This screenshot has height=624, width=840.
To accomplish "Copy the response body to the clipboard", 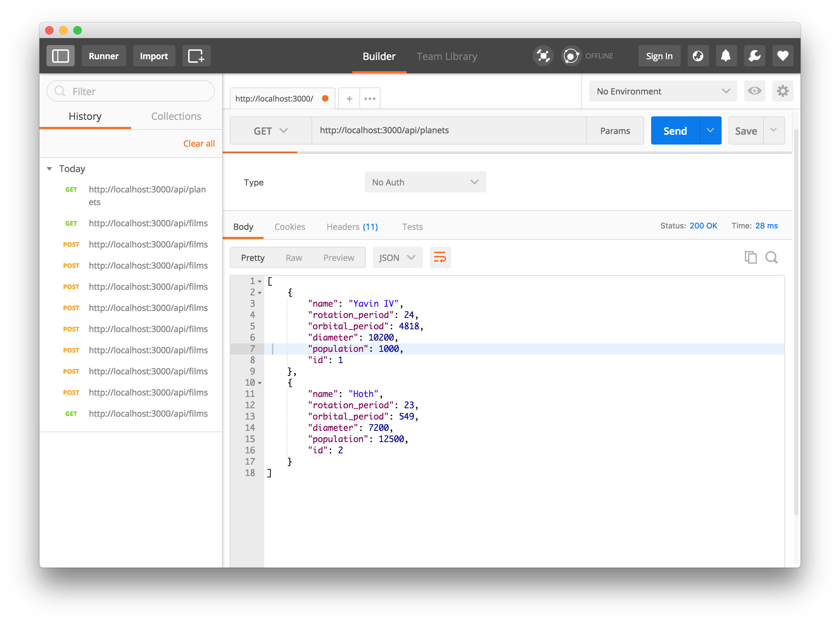I will click(751, 257).
